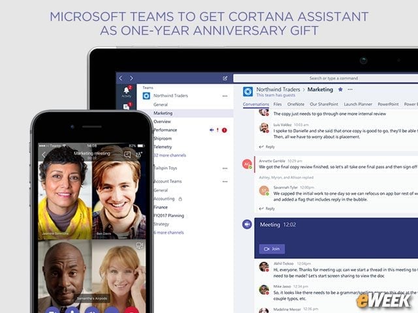The width and height of the screenshot is (418, 313).
Task: Select the General channel under Northwind Traders
Action: tap(161, 105)
